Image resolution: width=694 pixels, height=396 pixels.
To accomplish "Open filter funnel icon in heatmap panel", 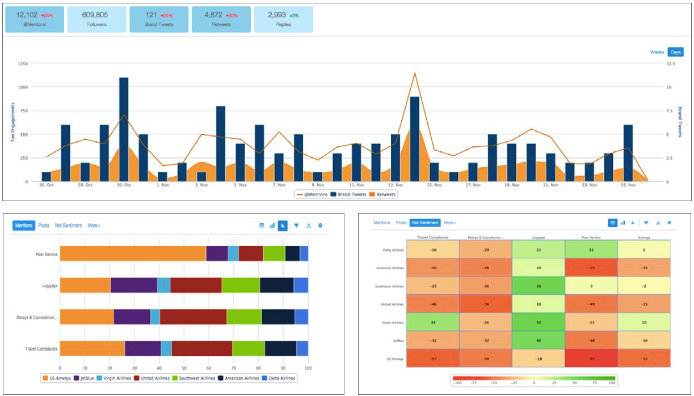I will tap(646, 223).
